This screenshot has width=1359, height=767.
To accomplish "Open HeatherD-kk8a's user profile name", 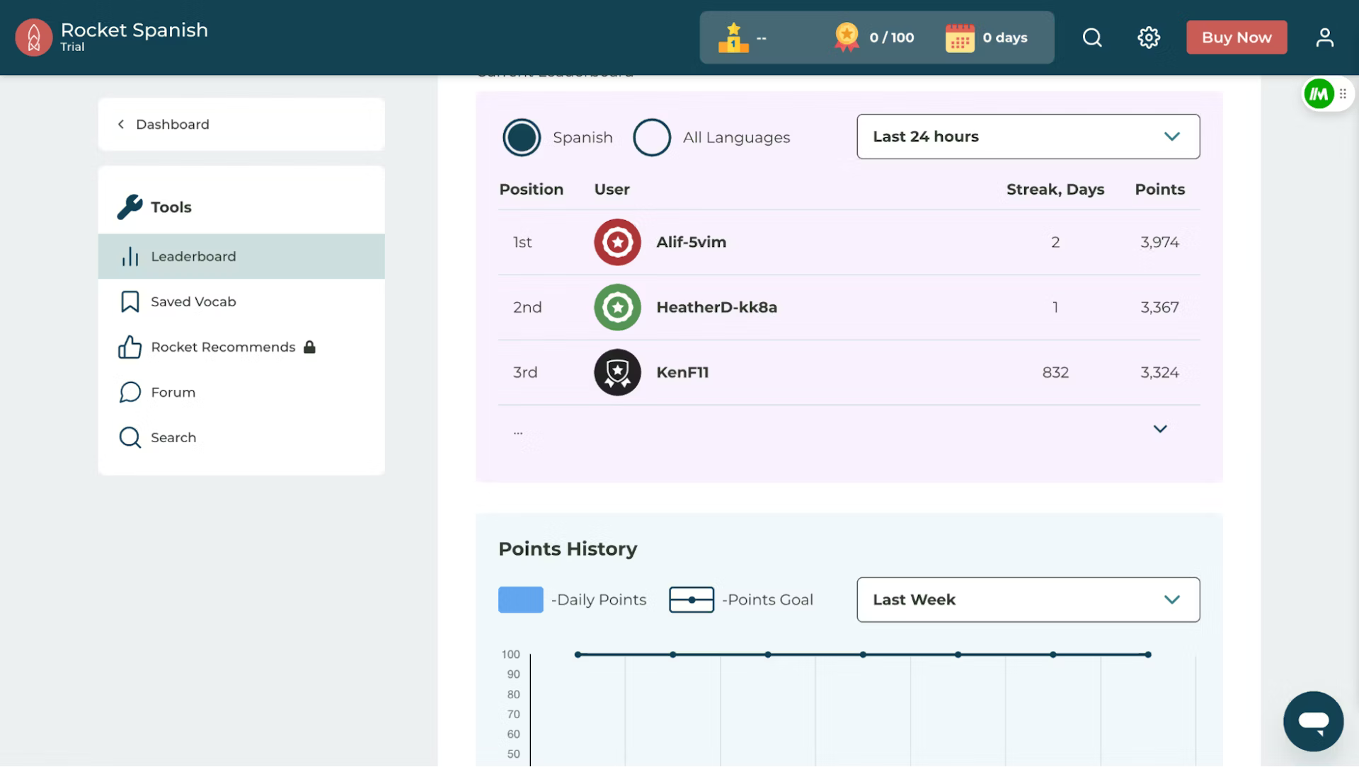I will pos(716,307).
